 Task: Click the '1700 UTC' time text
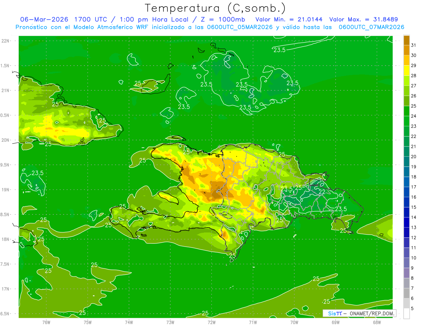pyautogui.click(x=91, y=19)
